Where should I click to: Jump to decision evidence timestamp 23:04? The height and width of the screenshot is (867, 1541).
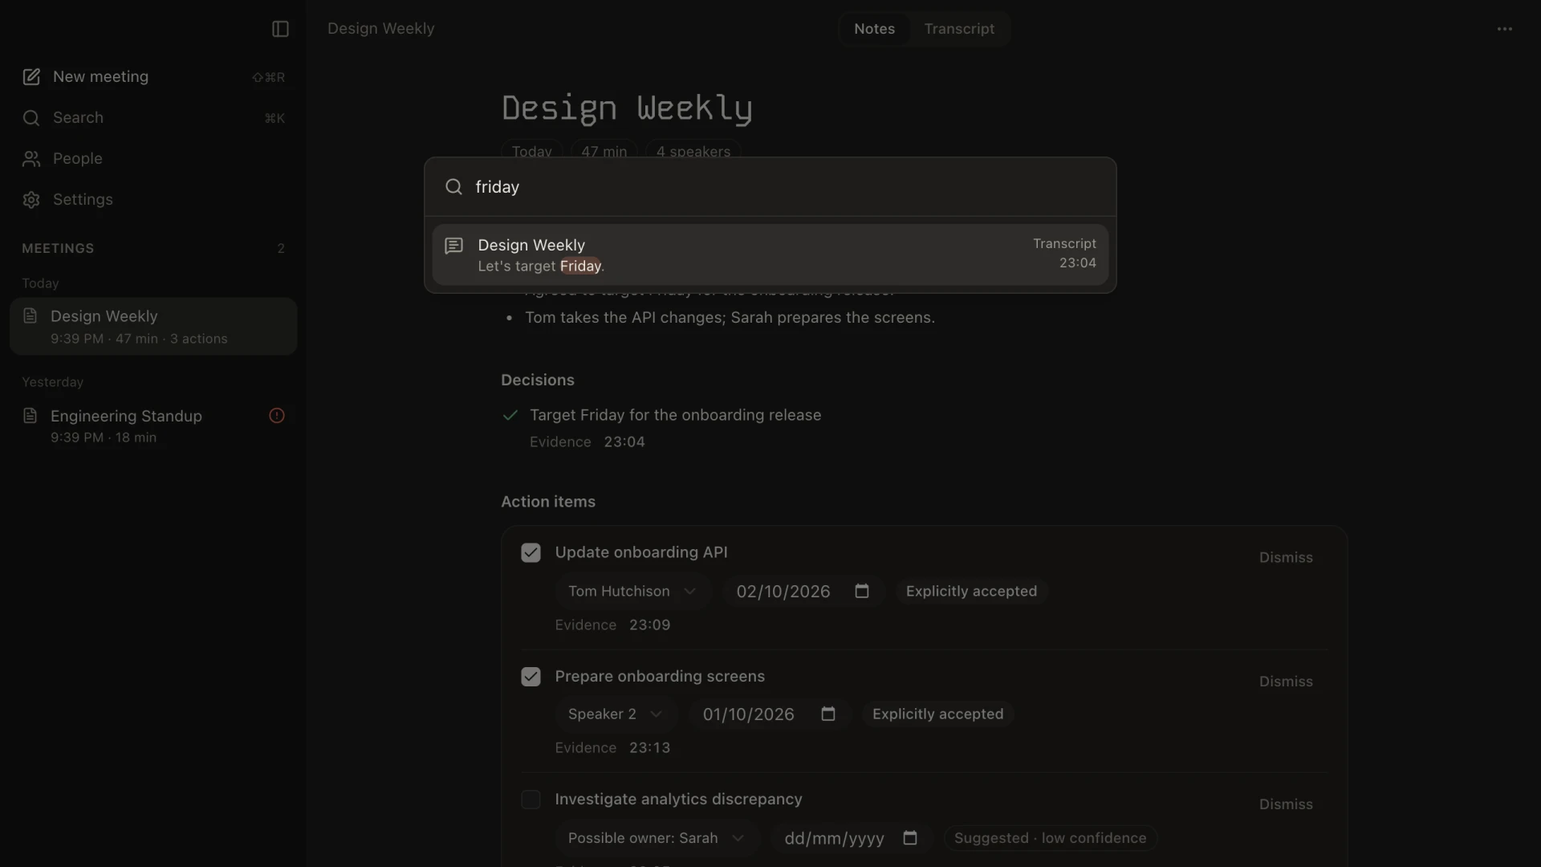click(624, 442)
